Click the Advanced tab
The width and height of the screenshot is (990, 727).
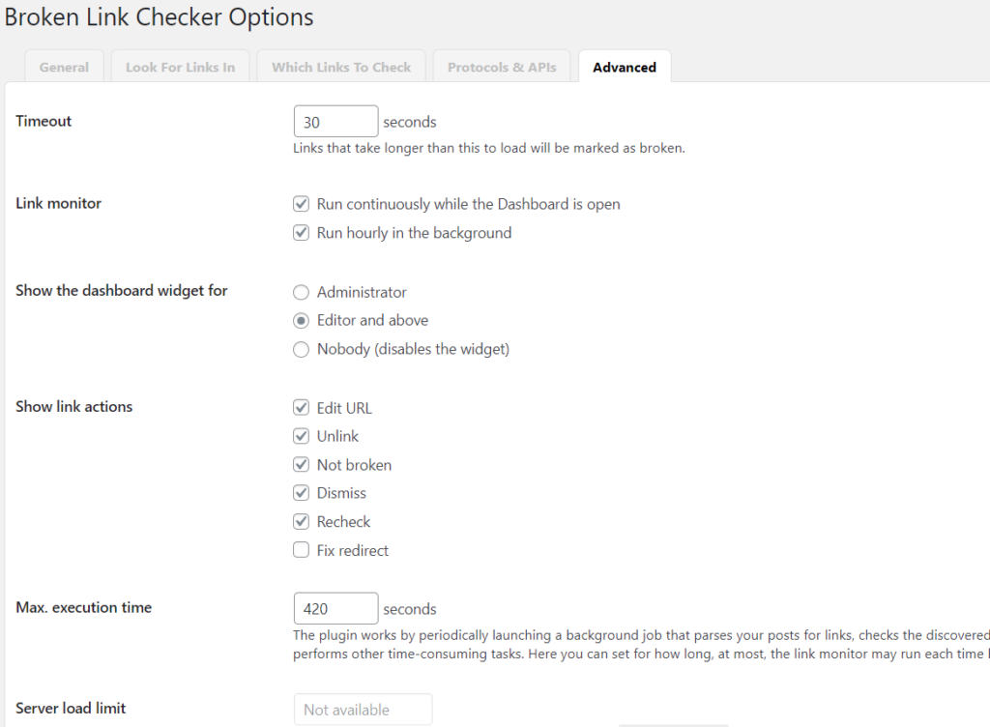[x=625, y=67]
